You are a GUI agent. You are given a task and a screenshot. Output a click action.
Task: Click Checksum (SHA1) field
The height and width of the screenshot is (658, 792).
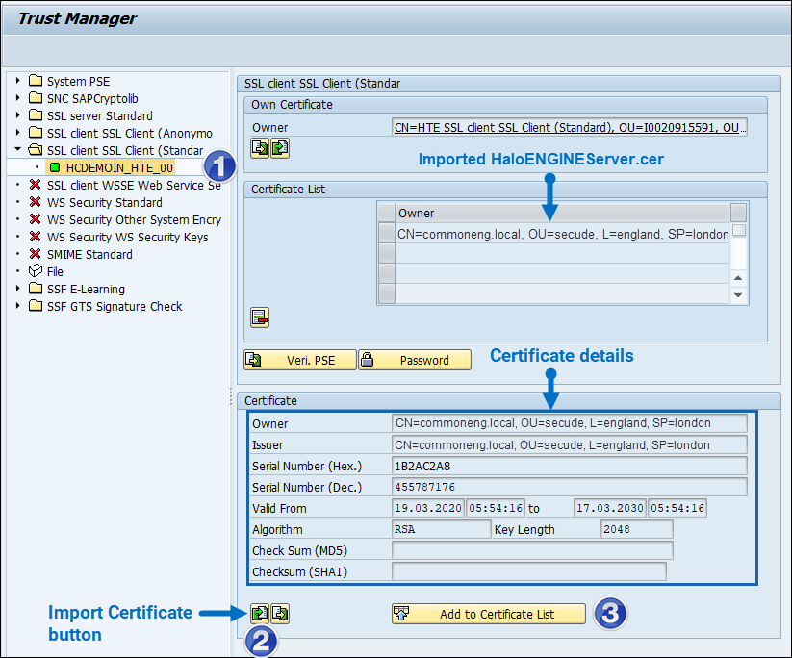pos(529,571)
